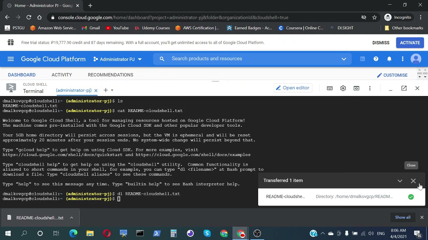Open README-cloudshell.txt download options chevron
Image resolution: width=428 pixels, height=240 pixels.
71,218
